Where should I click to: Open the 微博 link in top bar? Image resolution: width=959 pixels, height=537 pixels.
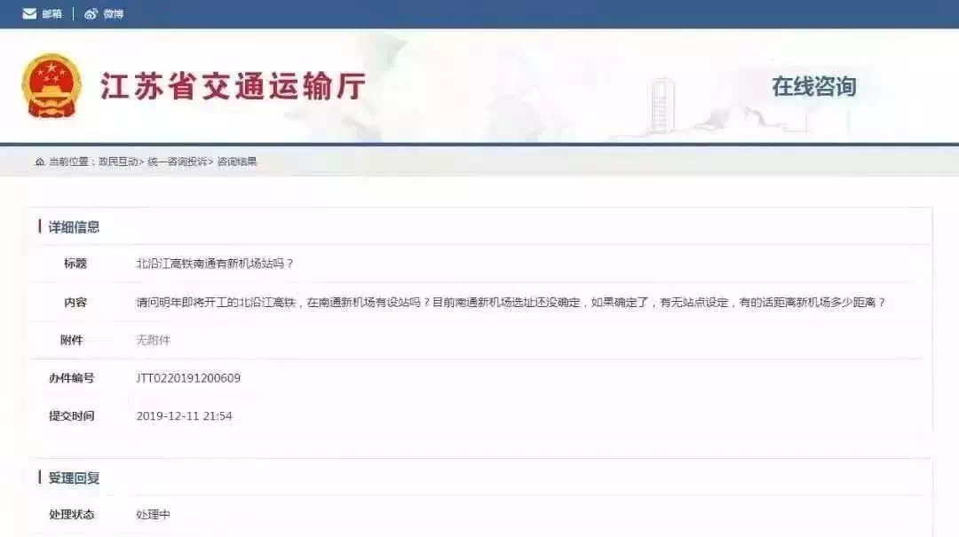click(x=113, y=14)
